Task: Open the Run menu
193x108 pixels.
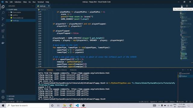Action: click(34, 2)
